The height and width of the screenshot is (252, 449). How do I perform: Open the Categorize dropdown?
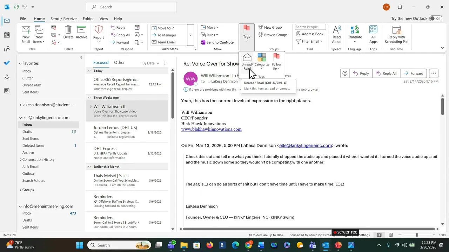[x=262, y=62]
